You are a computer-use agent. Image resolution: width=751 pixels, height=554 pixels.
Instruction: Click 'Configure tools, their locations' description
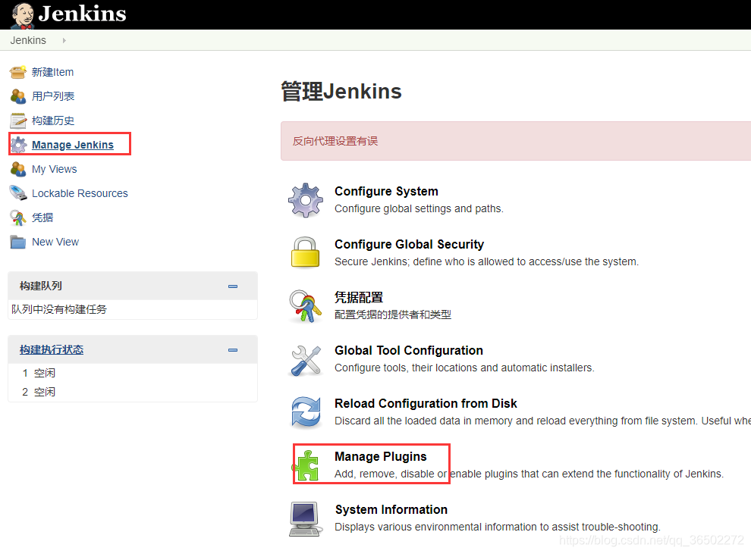464,368
